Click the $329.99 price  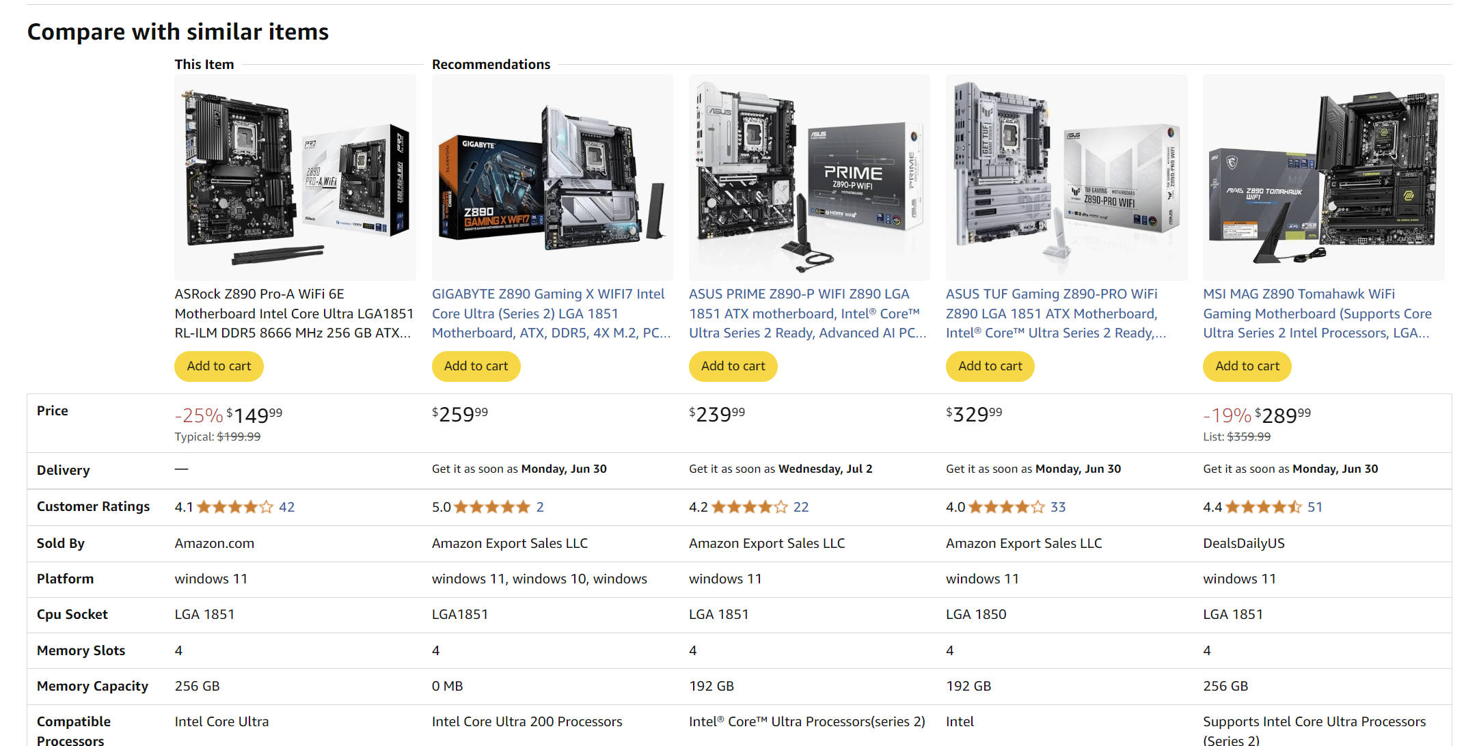click(974, 414)
